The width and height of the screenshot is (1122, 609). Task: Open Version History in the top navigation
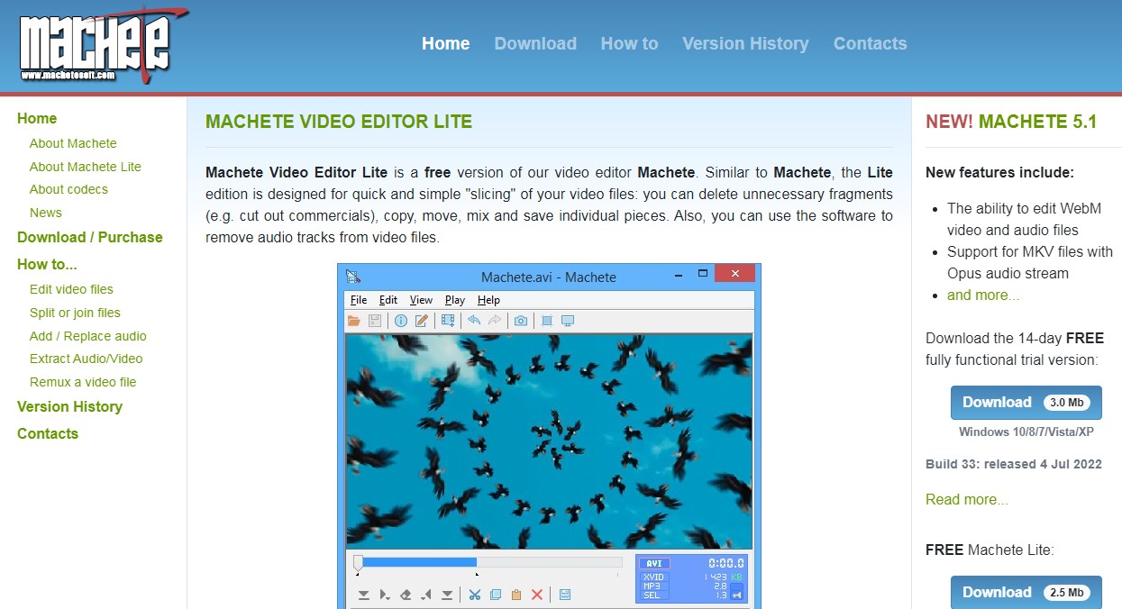coord(745,43)
